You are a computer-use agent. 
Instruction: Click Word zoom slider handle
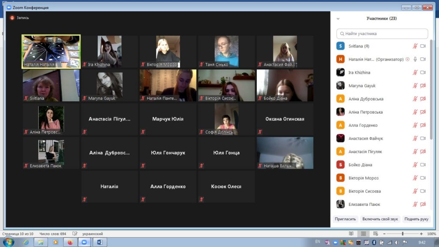(x=403, y=234)
